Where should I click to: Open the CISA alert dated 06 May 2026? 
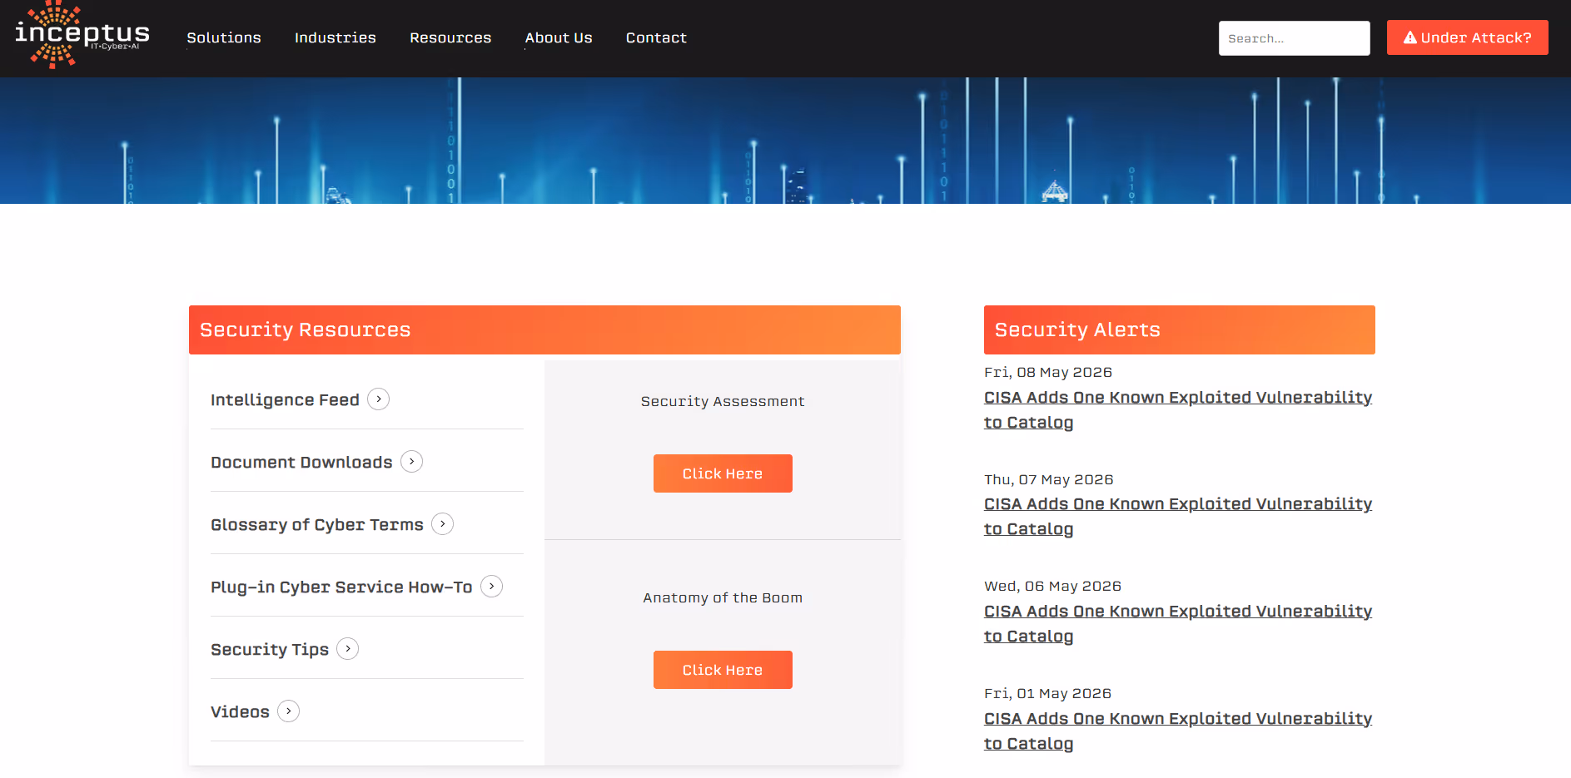[x=1178, y=624]
